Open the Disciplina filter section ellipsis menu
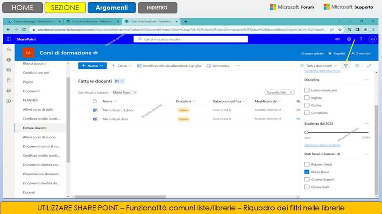The height and width of the screenshot is (214, 382). pyautogui.click(x=367, y=80)
